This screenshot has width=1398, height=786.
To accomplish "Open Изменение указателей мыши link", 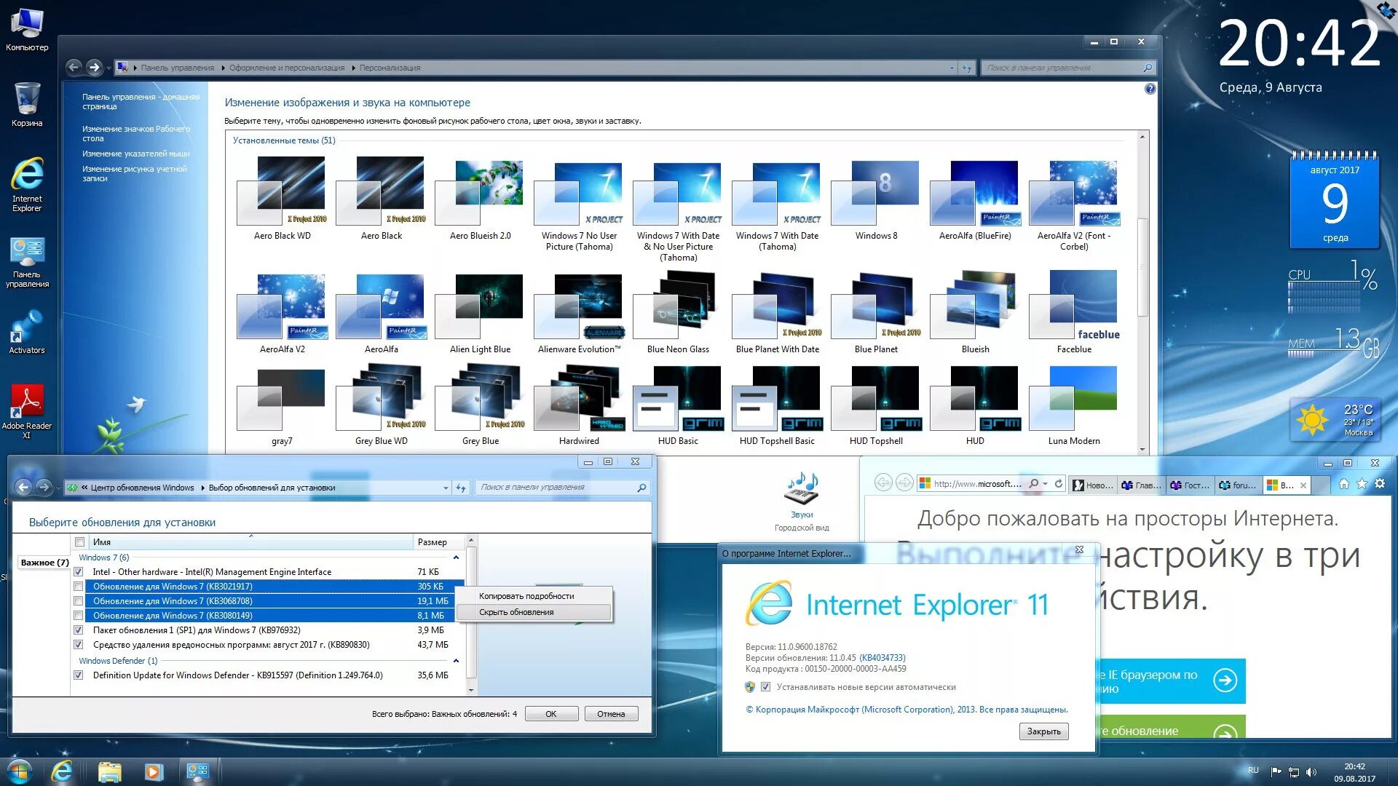I will click(135, 154).
